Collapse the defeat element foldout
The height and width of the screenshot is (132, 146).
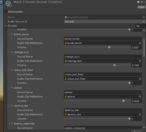click(12, 88)
